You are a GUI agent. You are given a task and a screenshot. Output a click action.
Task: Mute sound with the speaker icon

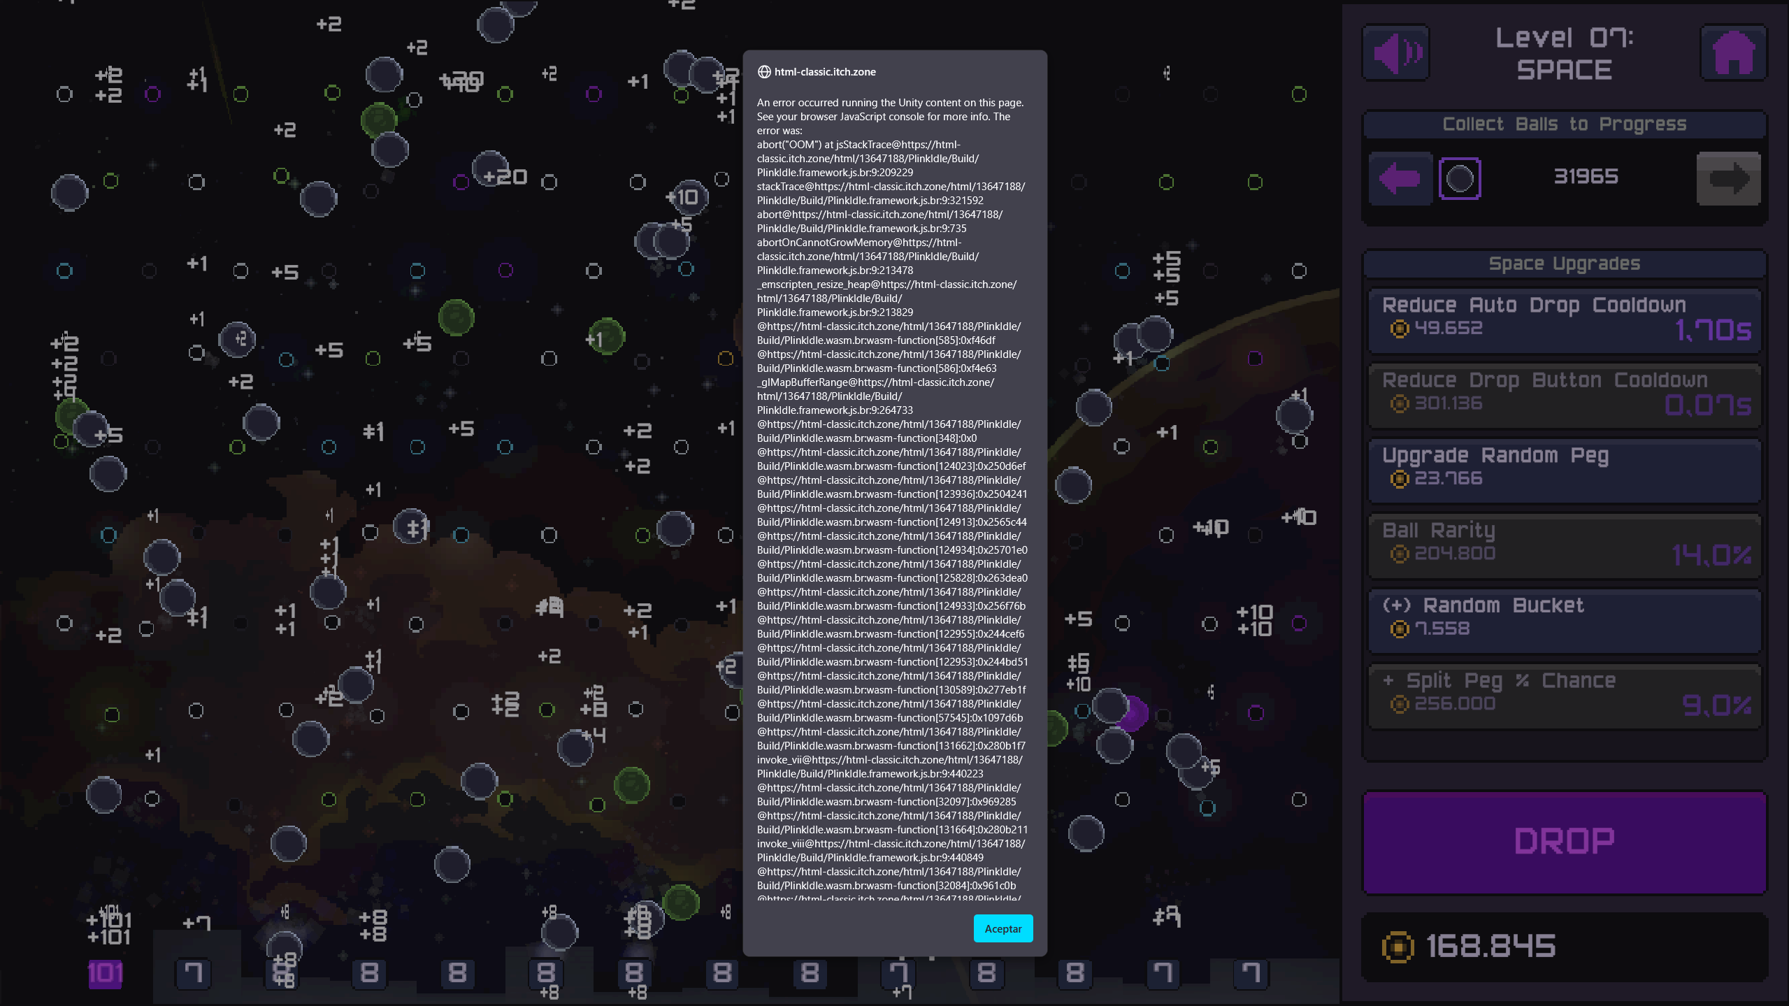click(x=1395, y=53)
